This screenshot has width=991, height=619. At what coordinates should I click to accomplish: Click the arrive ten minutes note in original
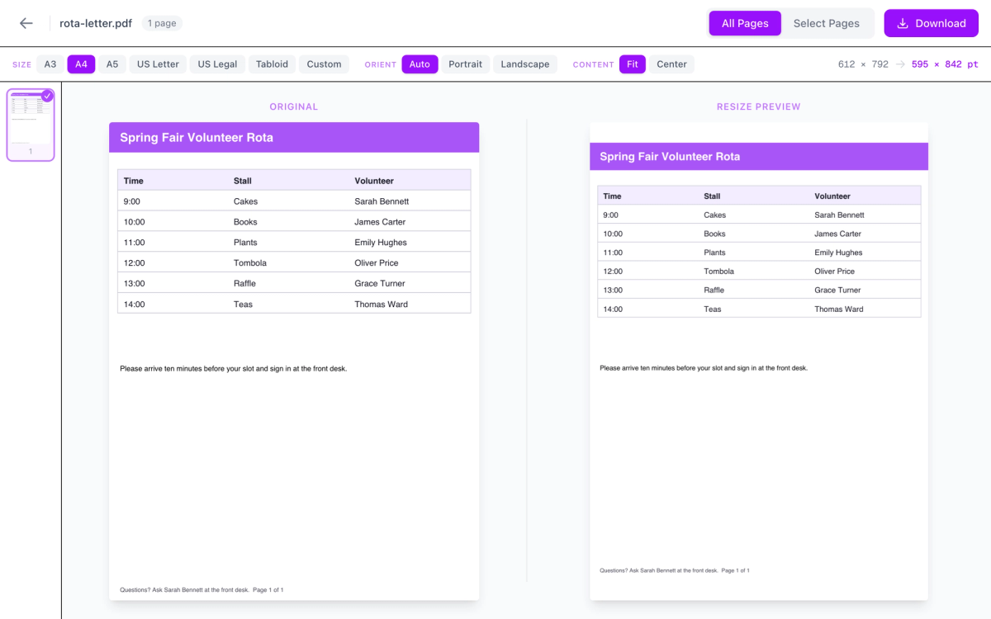point(233,369)
